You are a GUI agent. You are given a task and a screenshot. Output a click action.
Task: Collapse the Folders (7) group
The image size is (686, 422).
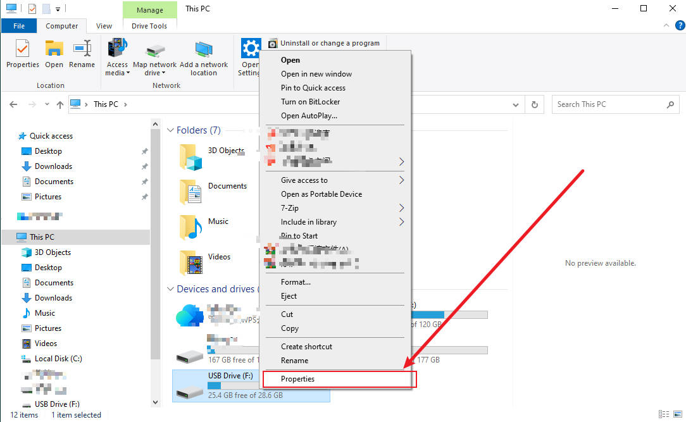pos(170,130)
